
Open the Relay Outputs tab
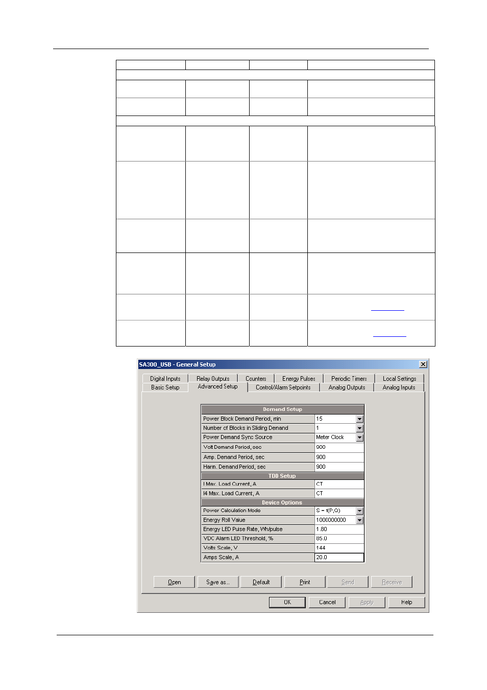(213, 379)
